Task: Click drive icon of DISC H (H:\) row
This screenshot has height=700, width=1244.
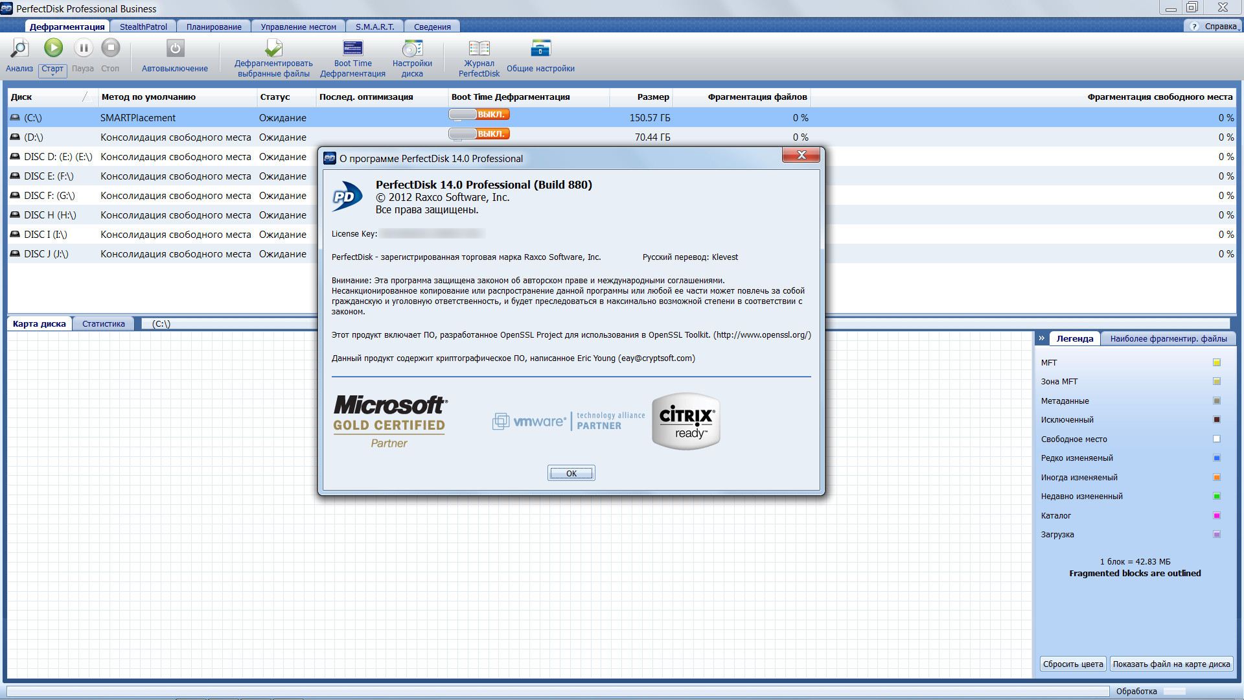Action: 15,215
